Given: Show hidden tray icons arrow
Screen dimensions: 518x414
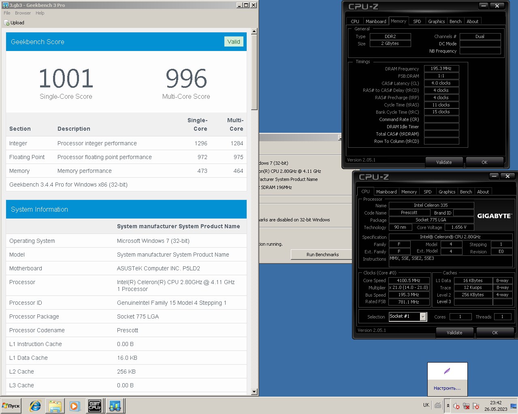Looking at the screenshot, I should [448, 406].
